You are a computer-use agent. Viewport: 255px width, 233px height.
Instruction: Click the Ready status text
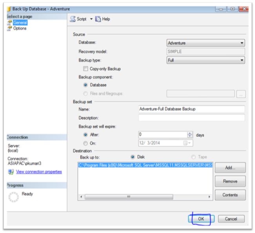[x=27, y=194]
